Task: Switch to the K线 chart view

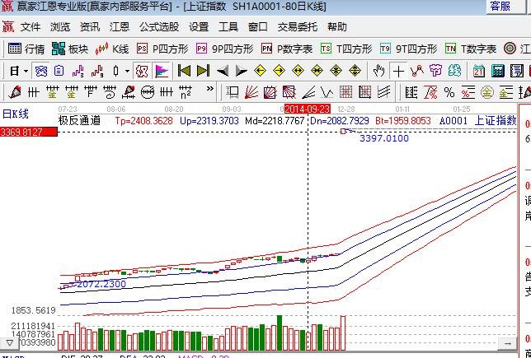Action: pos(112,49)
